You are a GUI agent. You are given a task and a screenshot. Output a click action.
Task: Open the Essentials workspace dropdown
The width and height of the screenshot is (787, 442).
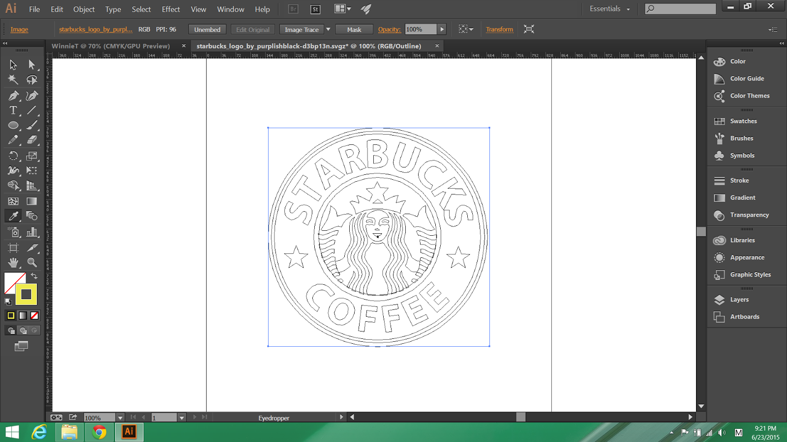[x=609, y=9]
